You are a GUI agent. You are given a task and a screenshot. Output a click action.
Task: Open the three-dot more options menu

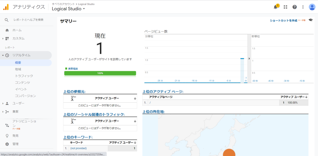[303, 7]
